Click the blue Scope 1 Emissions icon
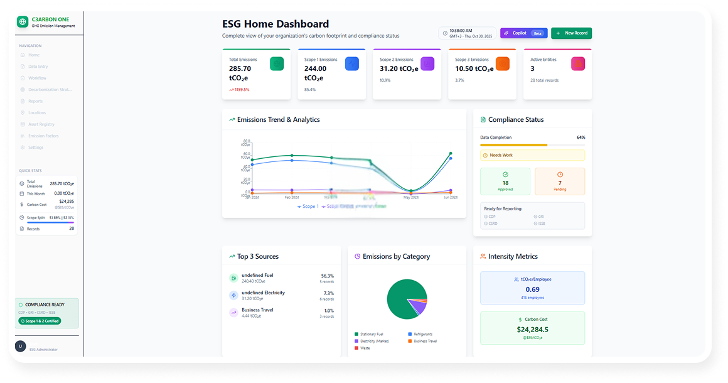The width and height of the screenshot is (728, 383). (x=352, y=63)
